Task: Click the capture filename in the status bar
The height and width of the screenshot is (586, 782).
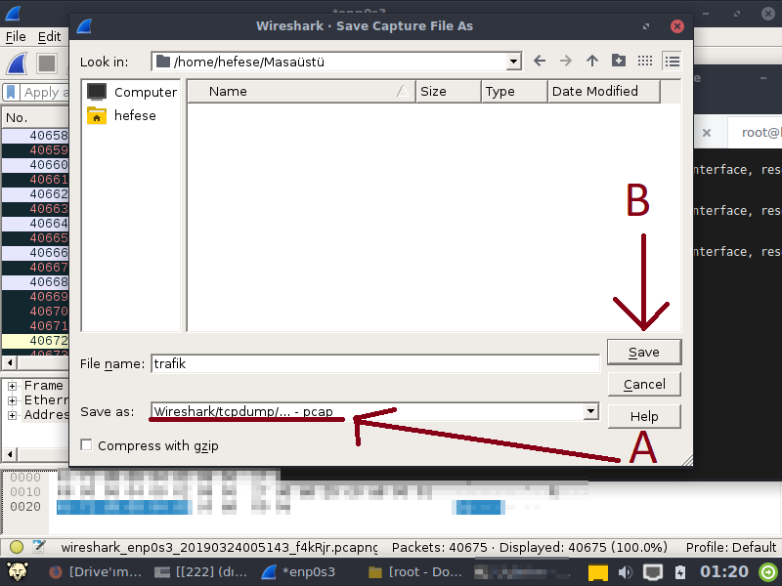Action: click(x=219, y=547)
